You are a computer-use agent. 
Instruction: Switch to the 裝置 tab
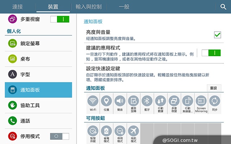[x=53, y=7]
